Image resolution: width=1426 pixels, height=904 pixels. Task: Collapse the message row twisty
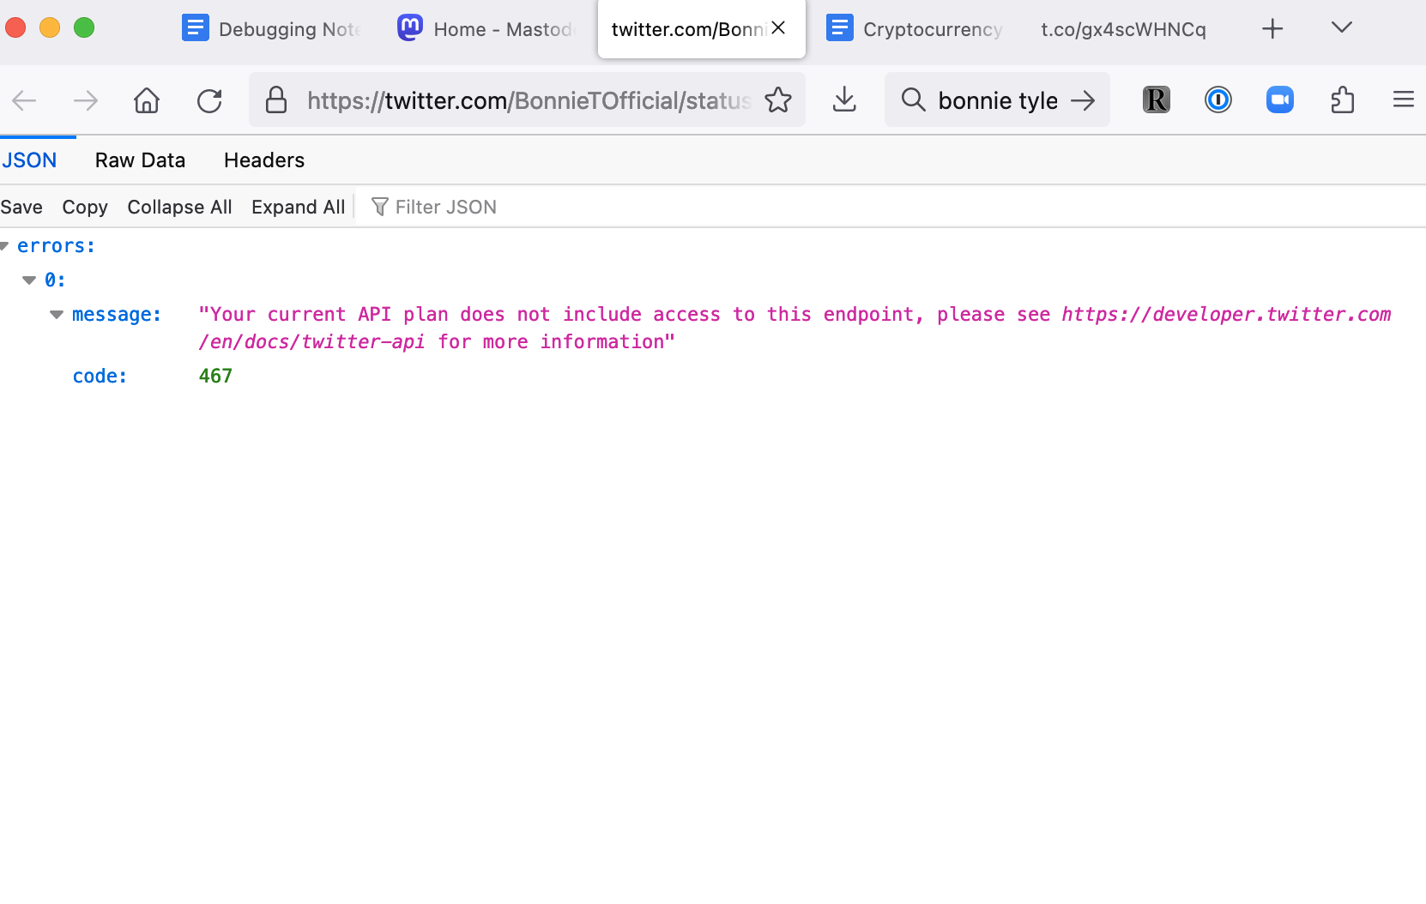pyautogui.click(x=57, y=315)
